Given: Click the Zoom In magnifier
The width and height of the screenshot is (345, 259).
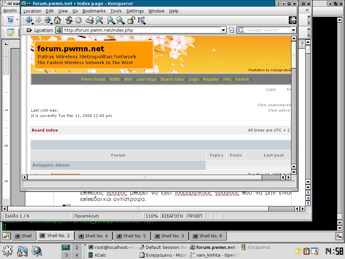Looking at the screenshot, I should pos(111,21).
